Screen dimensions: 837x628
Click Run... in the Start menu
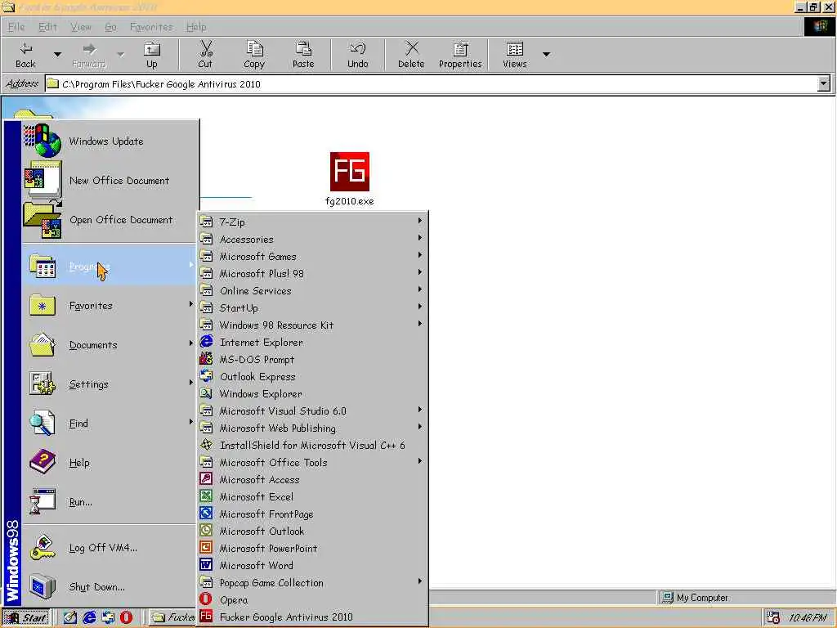click(x=110, y=502)
